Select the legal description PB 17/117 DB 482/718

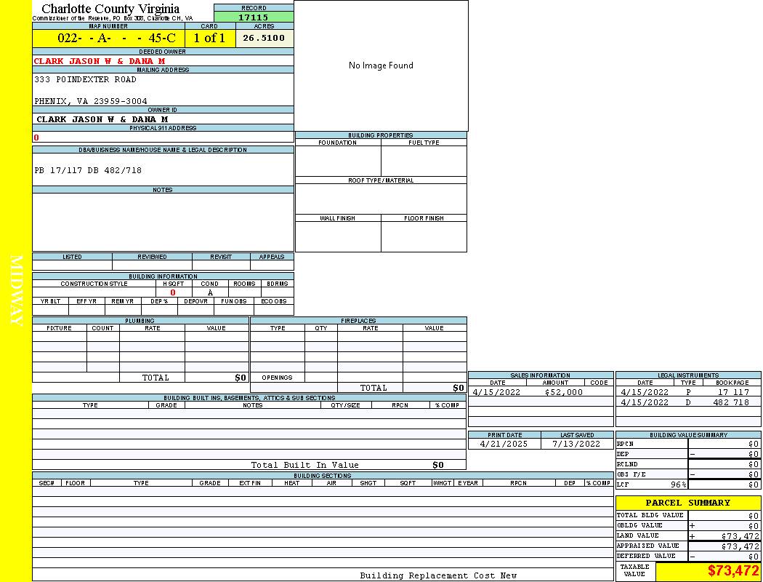[x=88, y=170]
